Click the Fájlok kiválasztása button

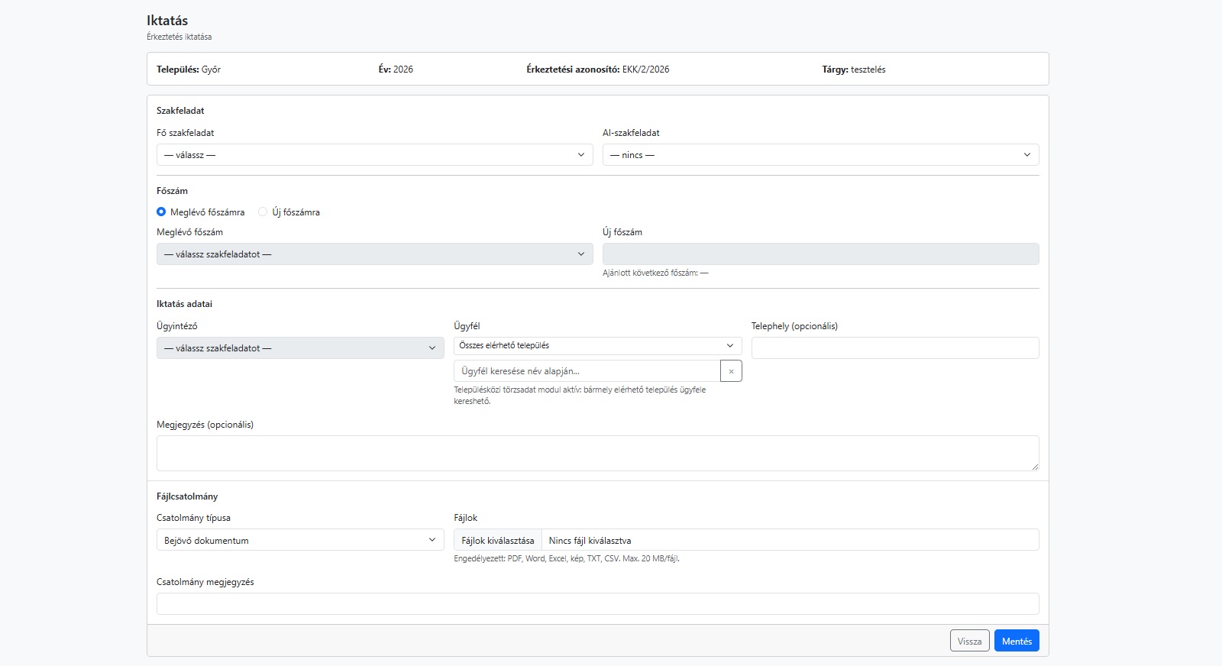pos(498,540)
